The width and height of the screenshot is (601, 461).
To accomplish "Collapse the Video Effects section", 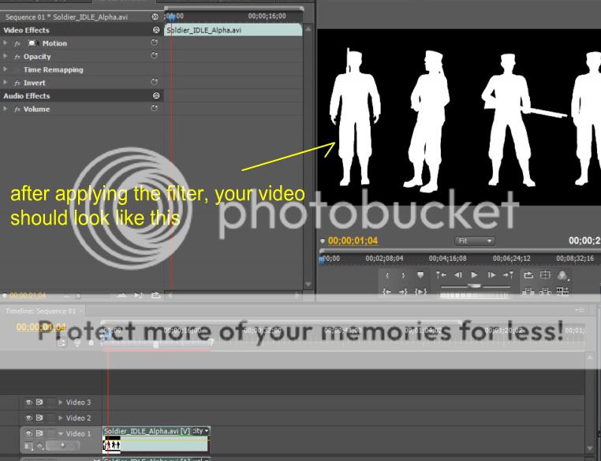I will click(x=155, y=30).
